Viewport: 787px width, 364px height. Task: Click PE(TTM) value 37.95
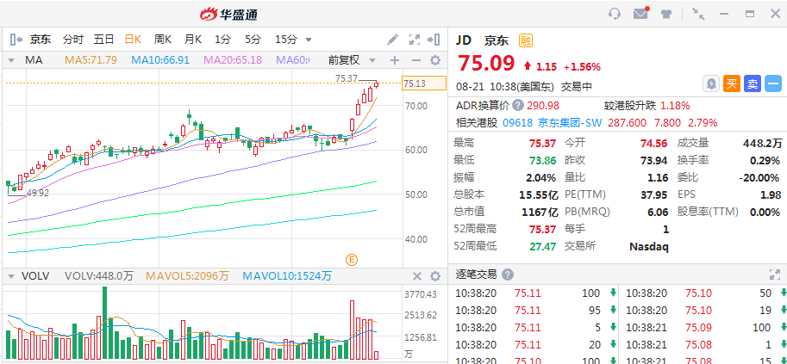click(x=654, y=195)
